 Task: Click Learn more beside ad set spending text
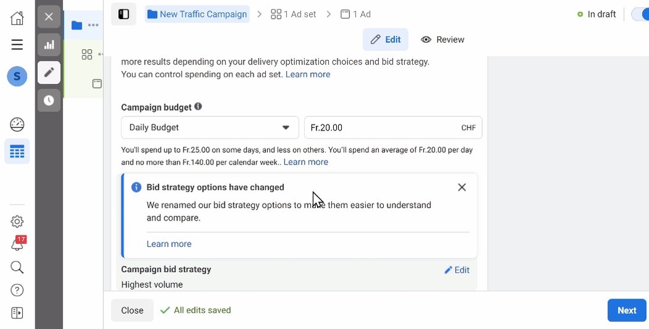coord(308,75)
